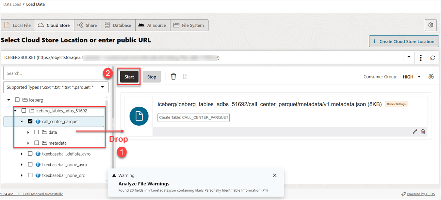Viewport: 441px width, 200px height.
Task: Click the settings gear icon
Action: pos(430,25)
